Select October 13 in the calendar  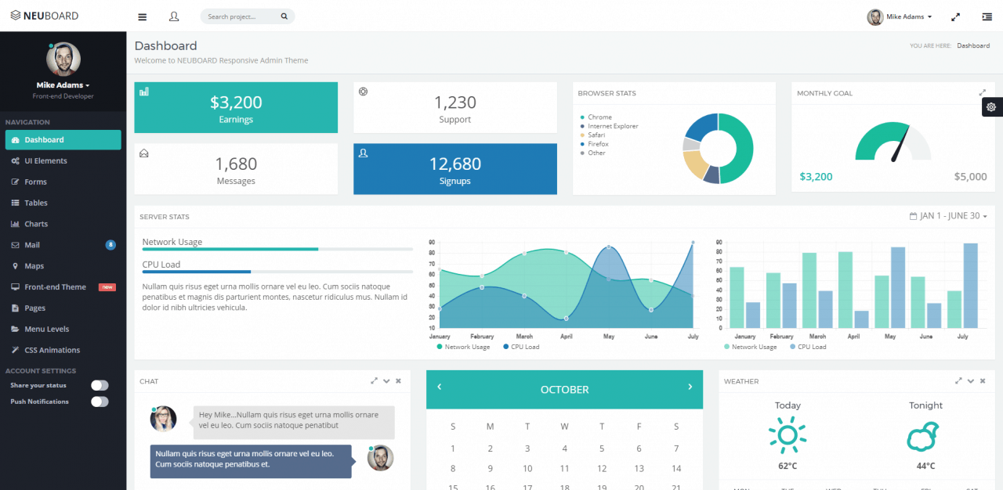coord(639,469)
